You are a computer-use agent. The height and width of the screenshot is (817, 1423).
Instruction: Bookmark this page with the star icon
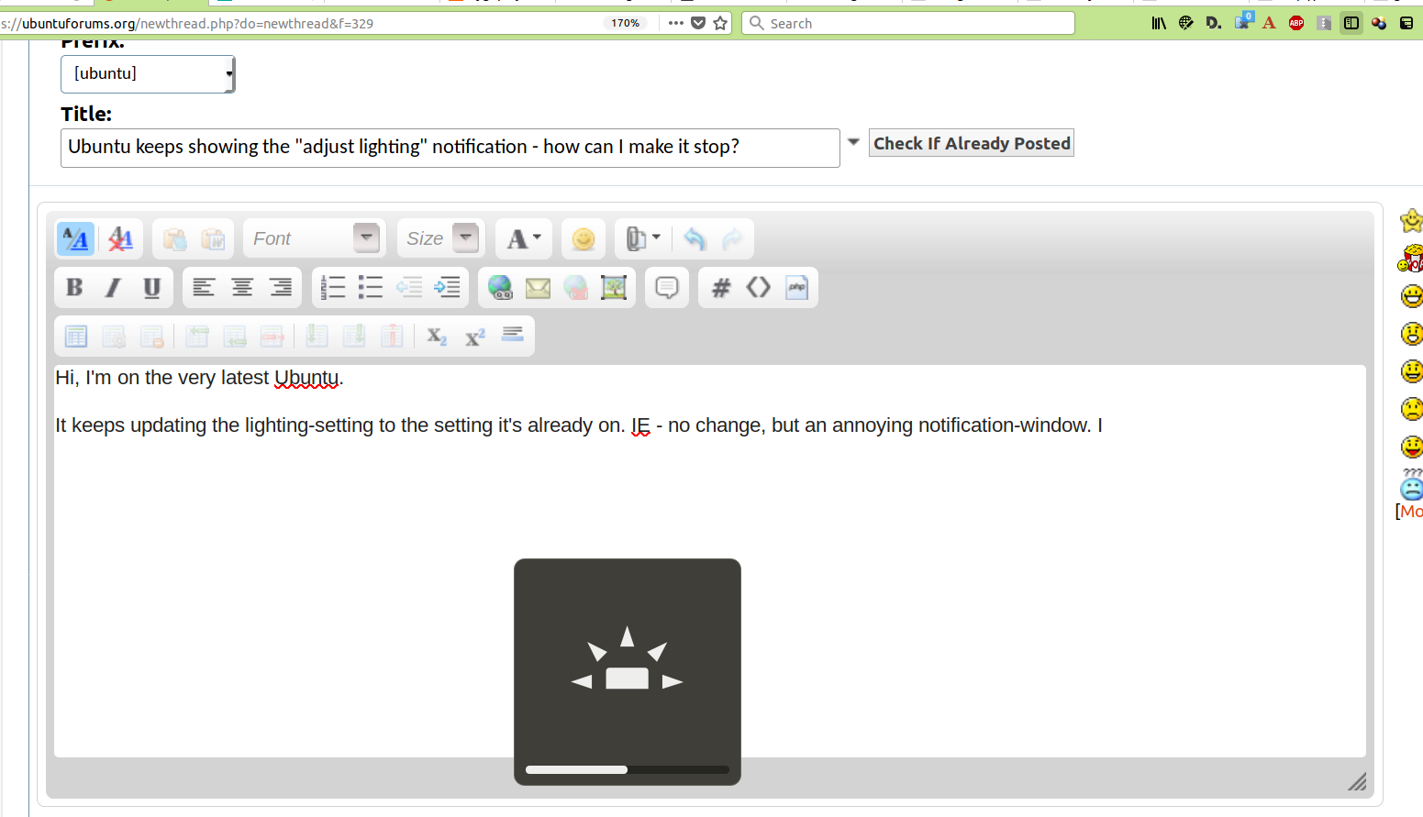[x=720, y=23]
